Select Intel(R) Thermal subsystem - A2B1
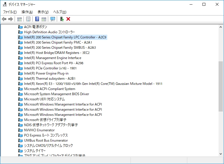The image size is (224, 164). click(x=50, y=79)
